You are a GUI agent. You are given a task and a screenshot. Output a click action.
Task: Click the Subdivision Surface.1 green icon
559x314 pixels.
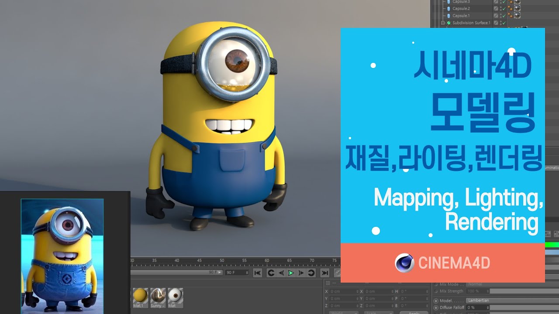point(449,23)
